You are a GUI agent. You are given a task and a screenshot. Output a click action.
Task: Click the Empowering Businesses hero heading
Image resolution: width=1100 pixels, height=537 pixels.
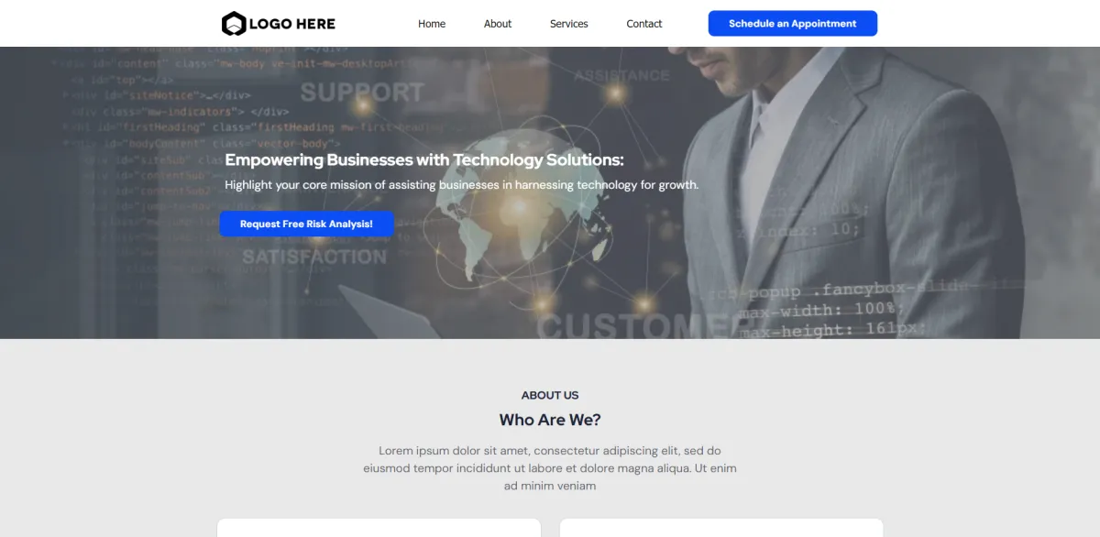pyautogui.click(x=424, y=159)
